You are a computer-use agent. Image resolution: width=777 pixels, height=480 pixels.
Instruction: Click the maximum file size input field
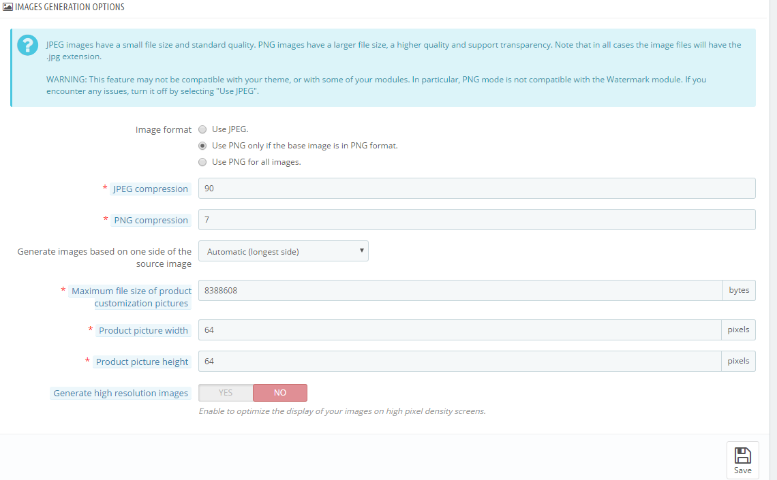click(x=460, y=291)
